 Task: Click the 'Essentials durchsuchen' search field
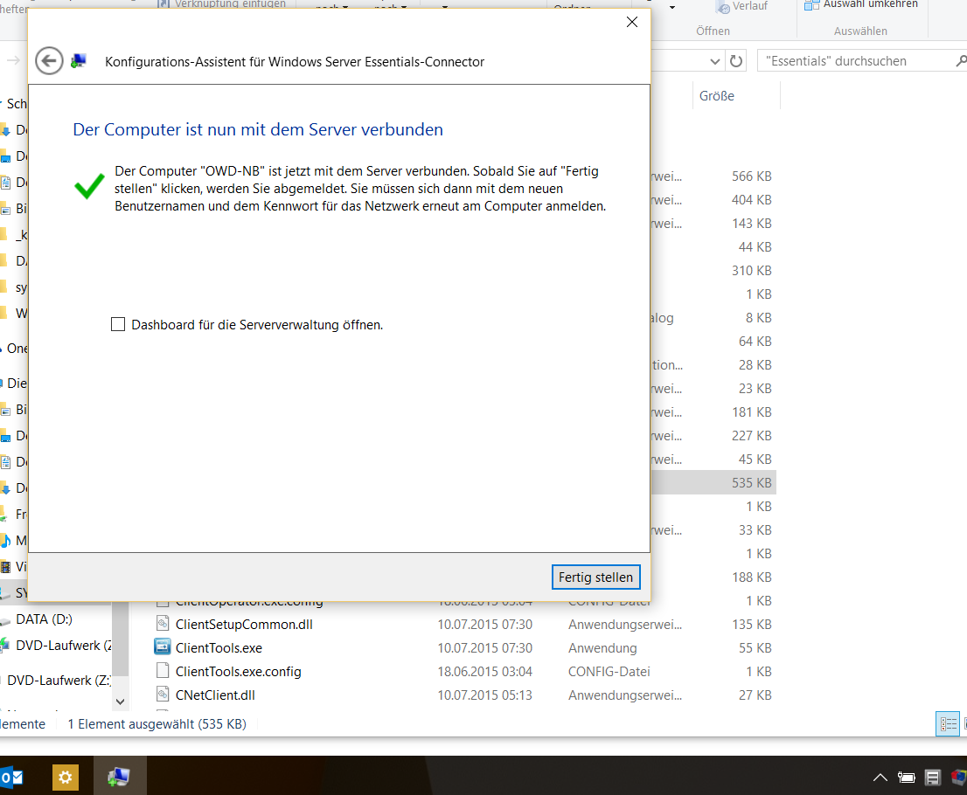click(x=852, y=61)
